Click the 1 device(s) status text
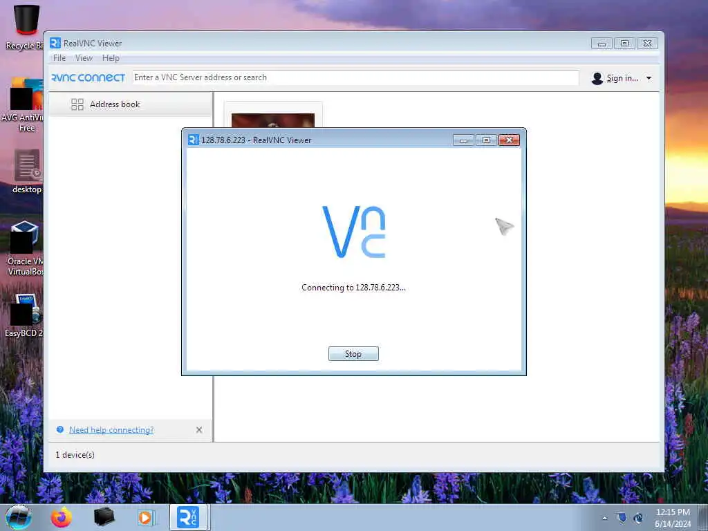708x531 pixels. pos(75,455)
